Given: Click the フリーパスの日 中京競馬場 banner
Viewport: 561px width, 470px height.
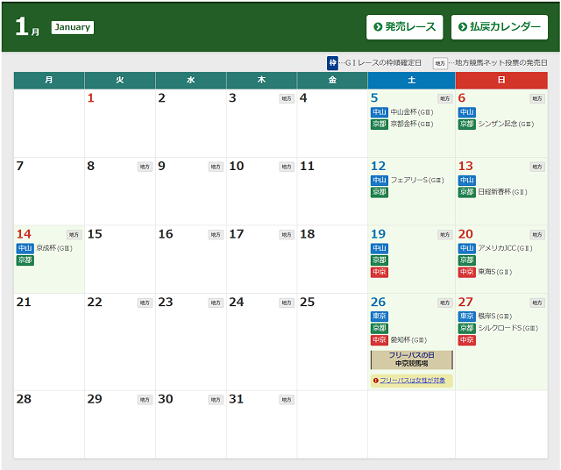Looking at the screenshot, I should tap(411, 360).
